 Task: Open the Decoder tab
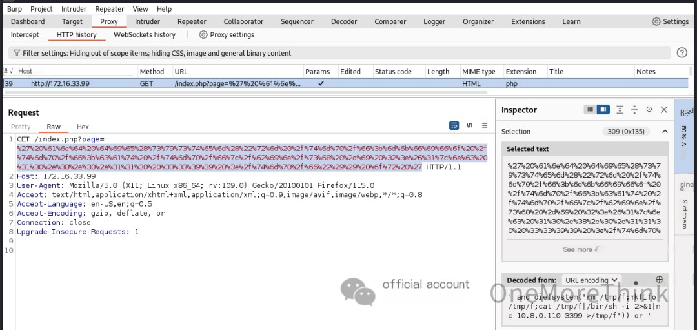coord(344,21)
